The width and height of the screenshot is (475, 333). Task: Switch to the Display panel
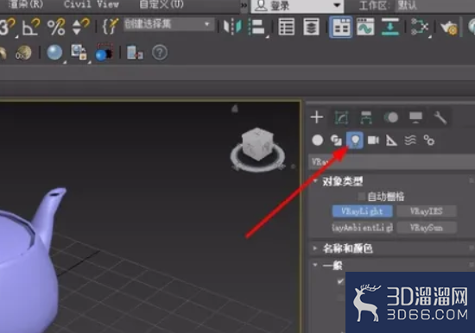click(x=415, y=117)
